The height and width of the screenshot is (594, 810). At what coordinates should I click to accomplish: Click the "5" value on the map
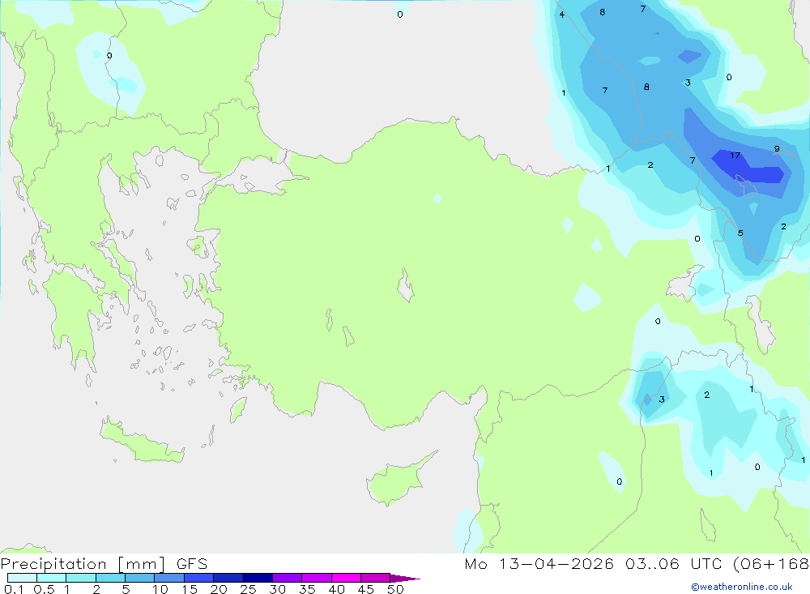click(x=740, y=233)
